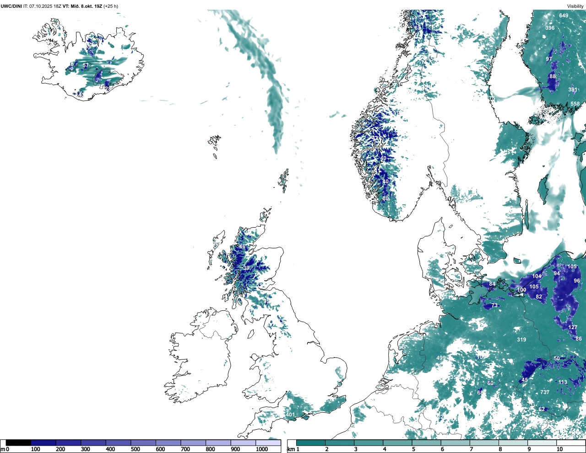Click the '1000' tick label on the metre scale
The width and height of the screenshot is (586, 453).
(262, 450)
